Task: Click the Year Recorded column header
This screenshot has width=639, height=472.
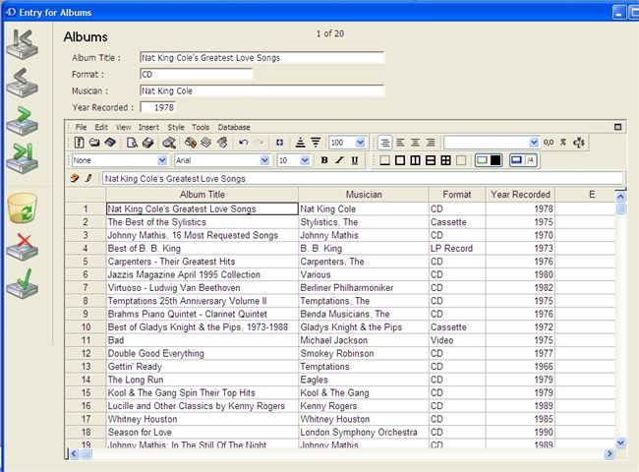Action: 520,195
